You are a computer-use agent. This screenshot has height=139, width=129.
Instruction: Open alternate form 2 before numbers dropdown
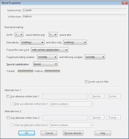71,125
